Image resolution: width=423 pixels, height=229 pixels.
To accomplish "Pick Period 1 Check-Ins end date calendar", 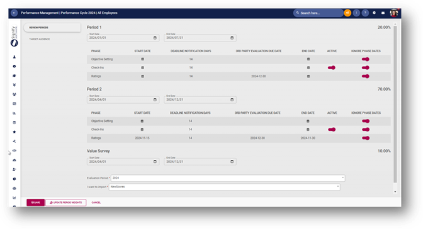I will tap(308, 68).
